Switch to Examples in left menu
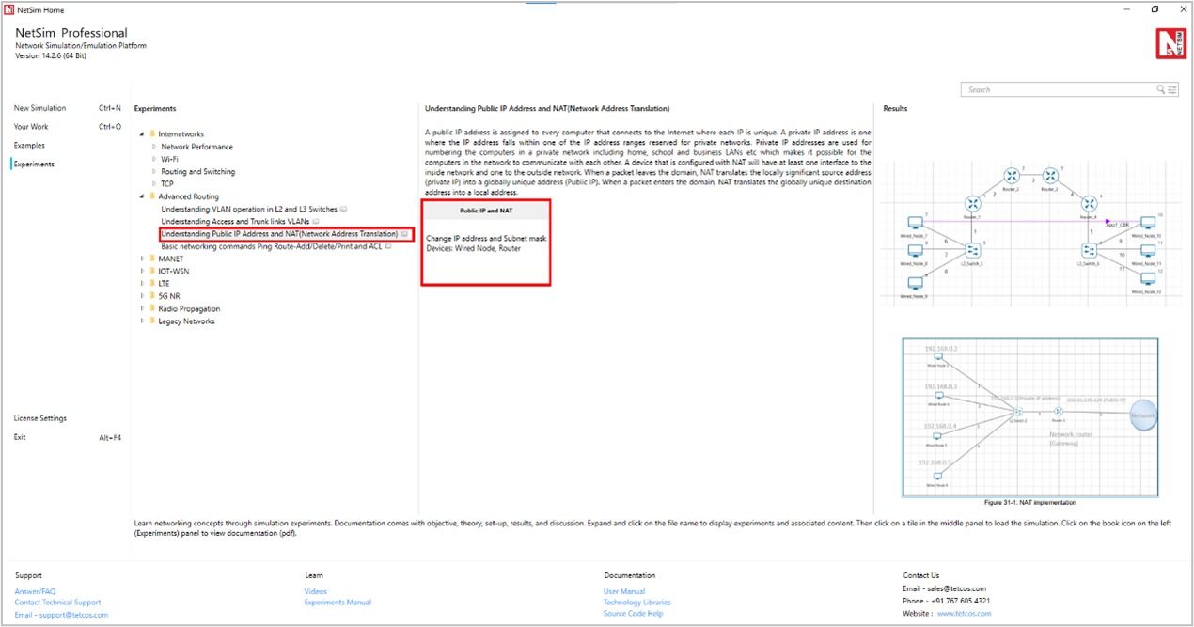Screen dimensions: 1194x627 (29, 146)
